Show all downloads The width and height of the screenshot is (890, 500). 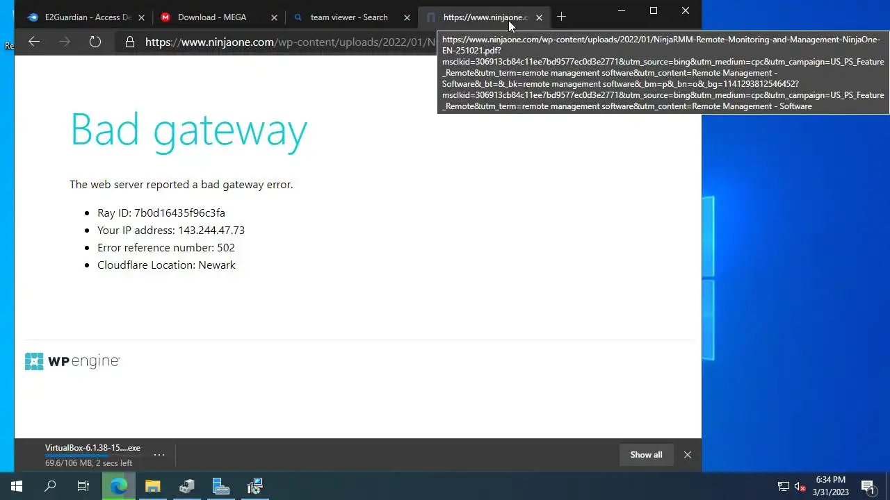click(x=646, y=455)
